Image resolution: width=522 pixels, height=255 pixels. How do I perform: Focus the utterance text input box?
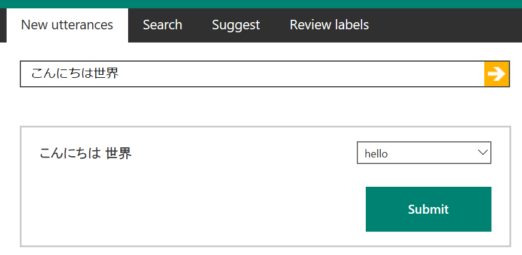[252, 74]
